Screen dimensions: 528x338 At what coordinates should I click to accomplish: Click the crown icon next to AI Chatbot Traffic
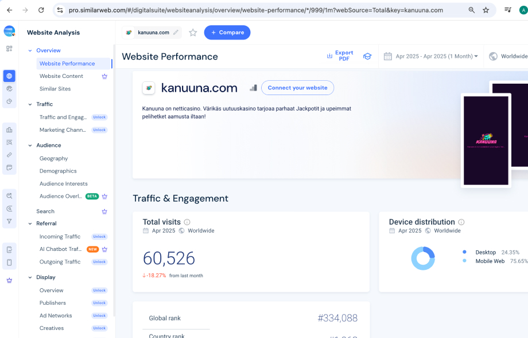click(104, 249)
